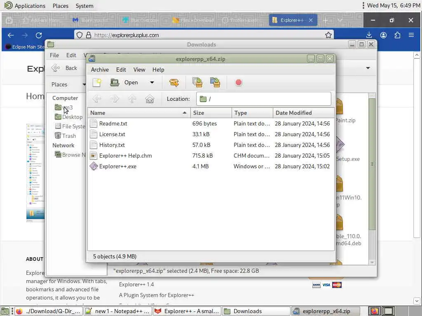Click the shield tracking protection icon

click(80, 35)
